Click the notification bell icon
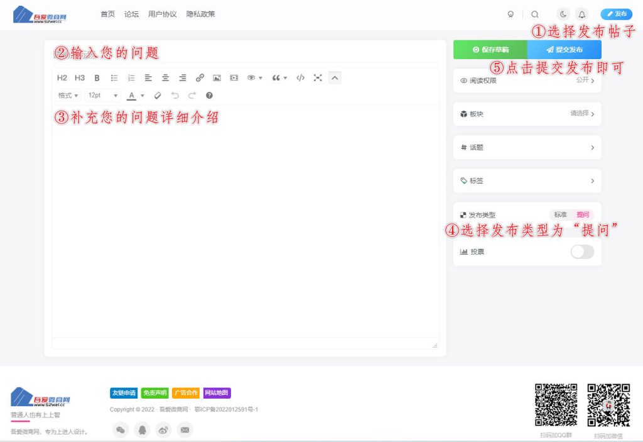 [581, 14]
